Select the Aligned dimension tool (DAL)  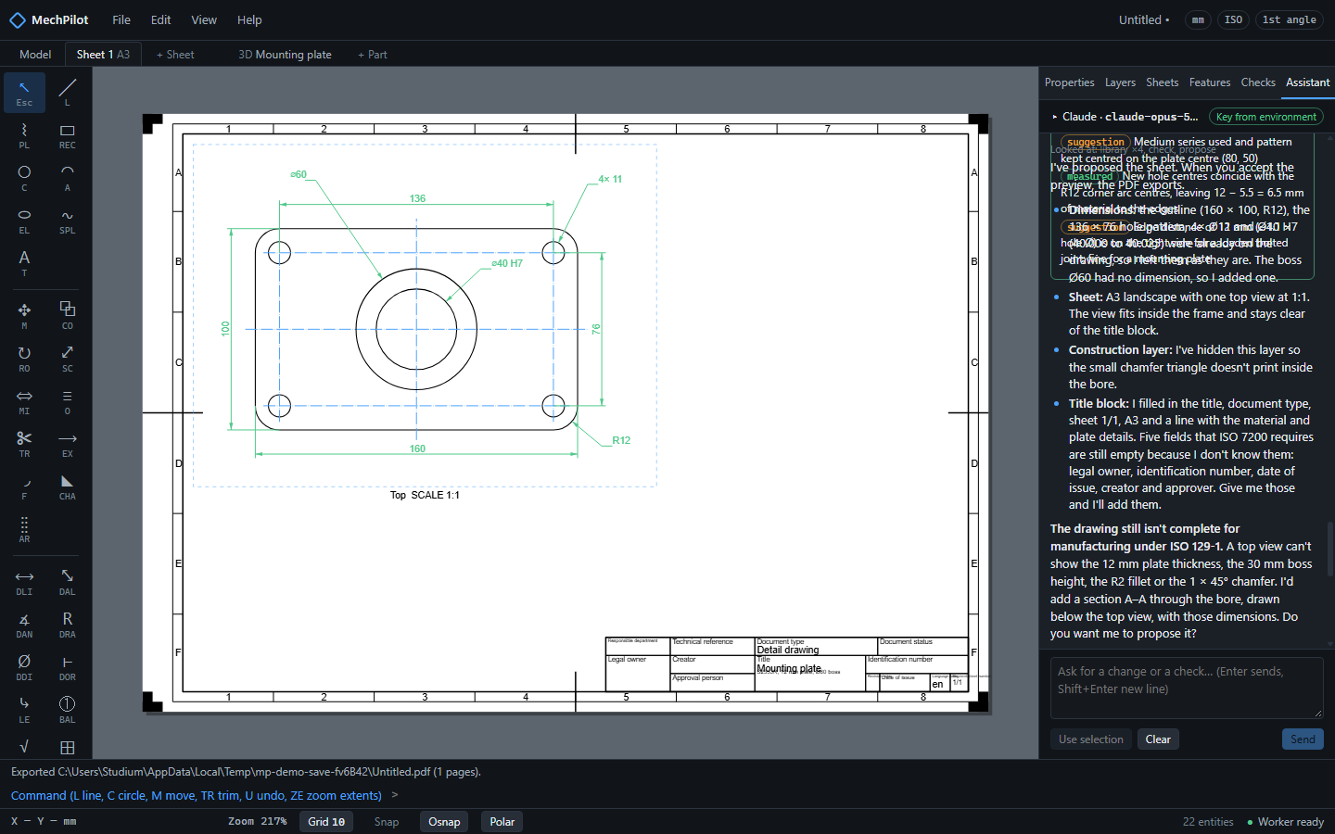coord(68,582)
